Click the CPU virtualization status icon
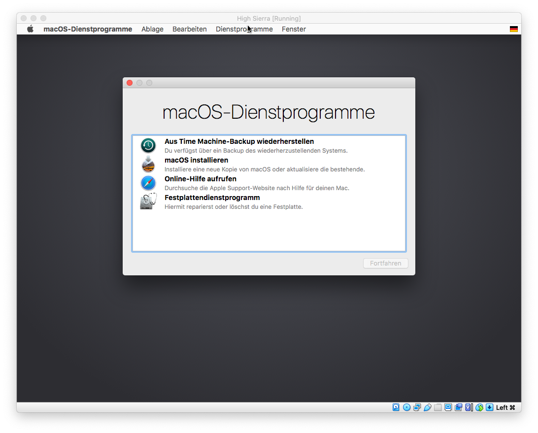Viewport: 538px width, 433px height. coord(469,407)
